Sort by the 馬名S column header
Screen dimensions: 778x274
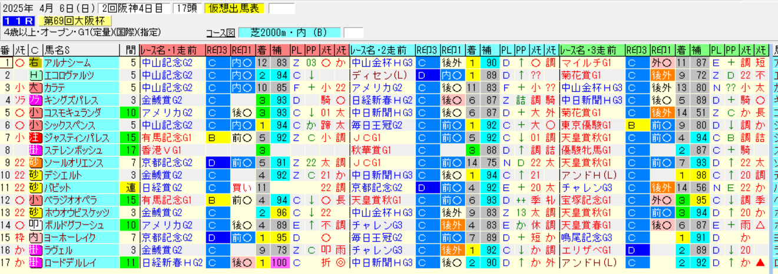[x=81, y=50]
